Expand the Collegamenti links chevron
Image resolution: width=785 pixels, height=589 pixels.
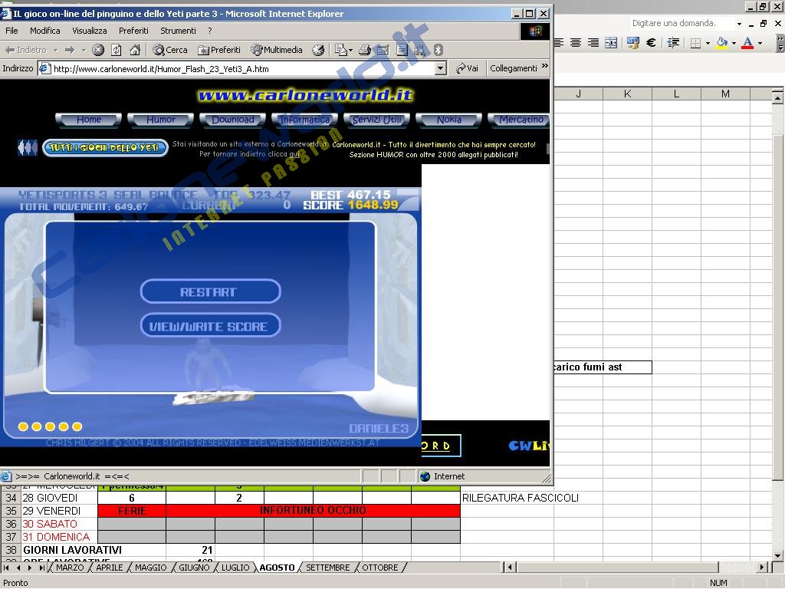[545, 66]
